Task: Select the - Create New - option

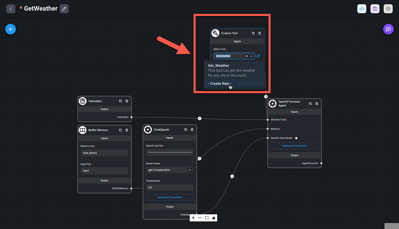Action: pos(234,83)
